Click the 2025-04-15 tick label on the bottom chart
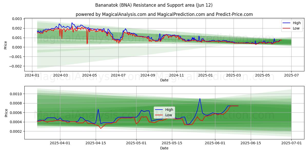Screen dimensions: 308x154 tap(96, 143)
